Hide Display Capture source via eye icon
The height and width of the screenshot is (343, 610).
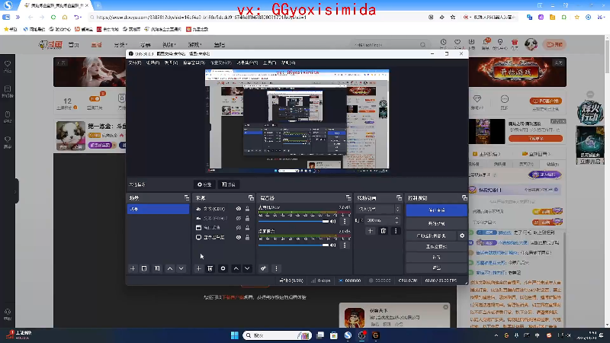tap(239, 237)
